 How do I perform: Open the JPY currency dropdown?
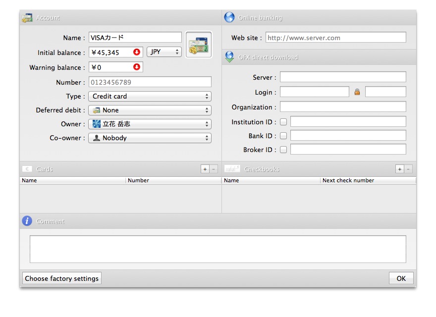tap(164, 52)
